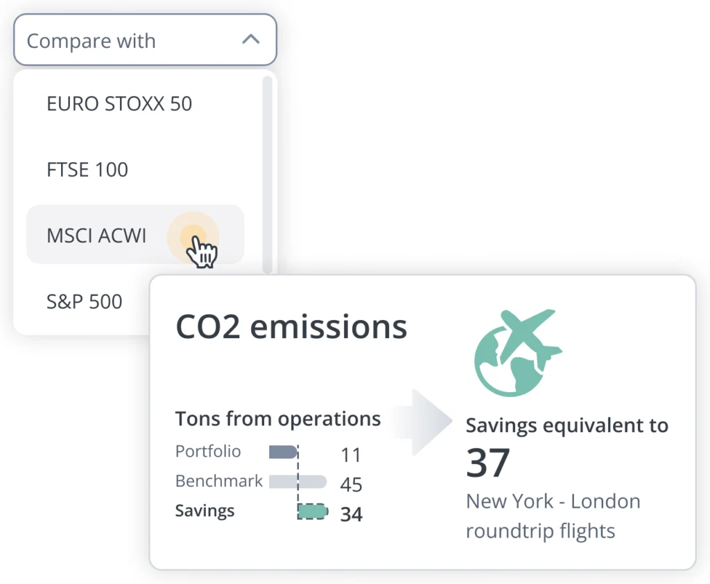The image size is (710, 584).
Task: Click the green dashed Savings bar
Action: click(x=312, y=512)
